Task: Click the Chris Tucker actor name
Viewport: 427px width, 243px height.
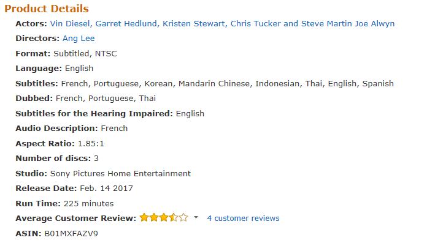Action: 255,24
